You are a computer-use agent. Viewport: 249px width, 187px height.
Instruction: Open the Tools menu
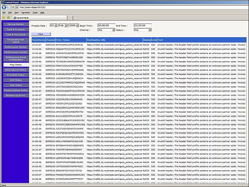(x=35, y=13)
